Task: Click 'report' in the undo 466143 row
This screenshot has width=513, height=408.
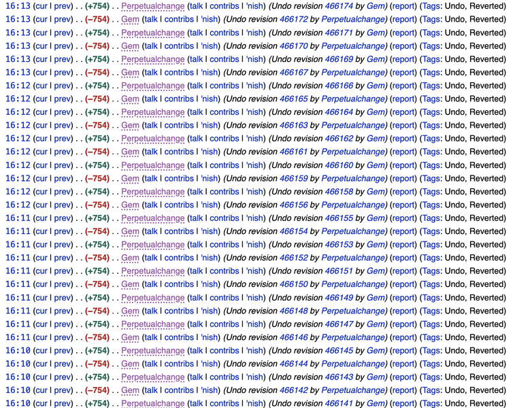Action: tap(403, 377)
